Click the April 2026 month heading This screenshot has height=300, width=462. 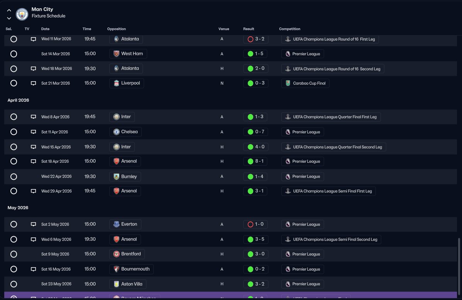pos(18,100)
